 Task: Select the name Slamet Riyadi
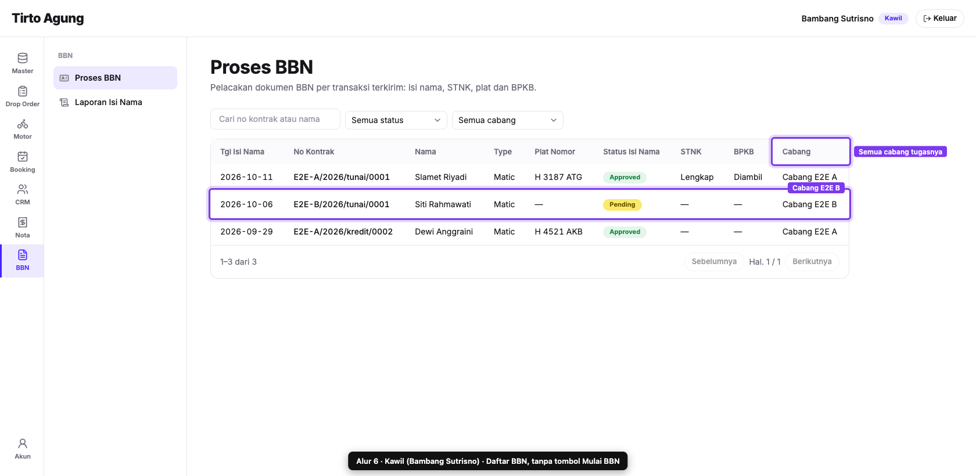441,177
